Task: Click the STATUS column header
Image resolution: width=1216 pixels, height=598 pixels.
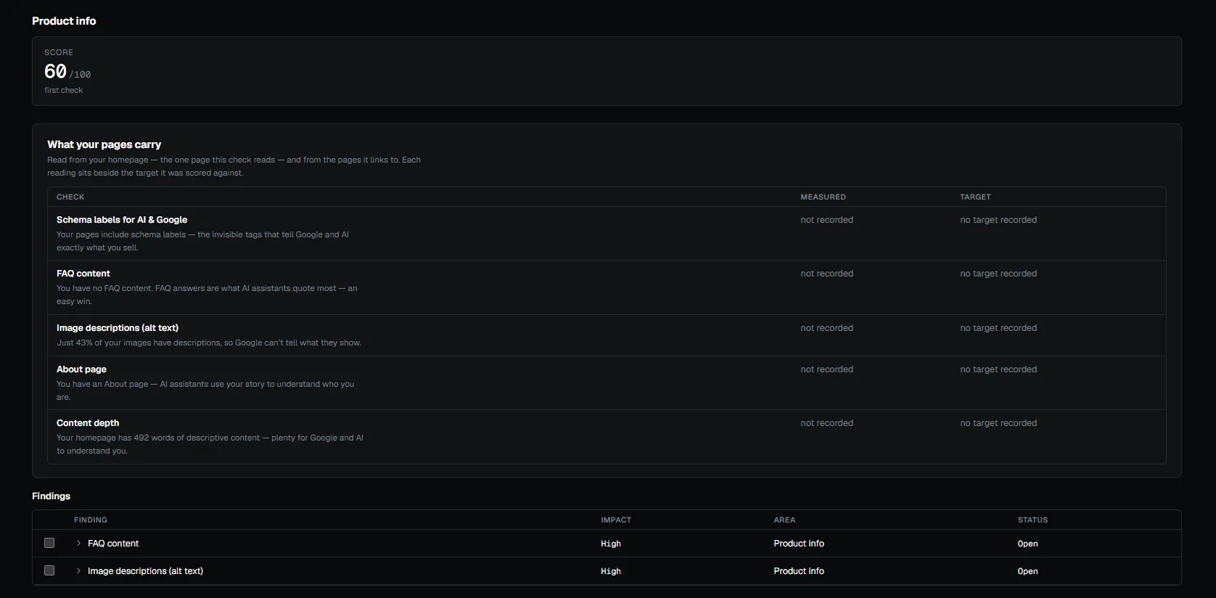Action: coord(1032,520)
